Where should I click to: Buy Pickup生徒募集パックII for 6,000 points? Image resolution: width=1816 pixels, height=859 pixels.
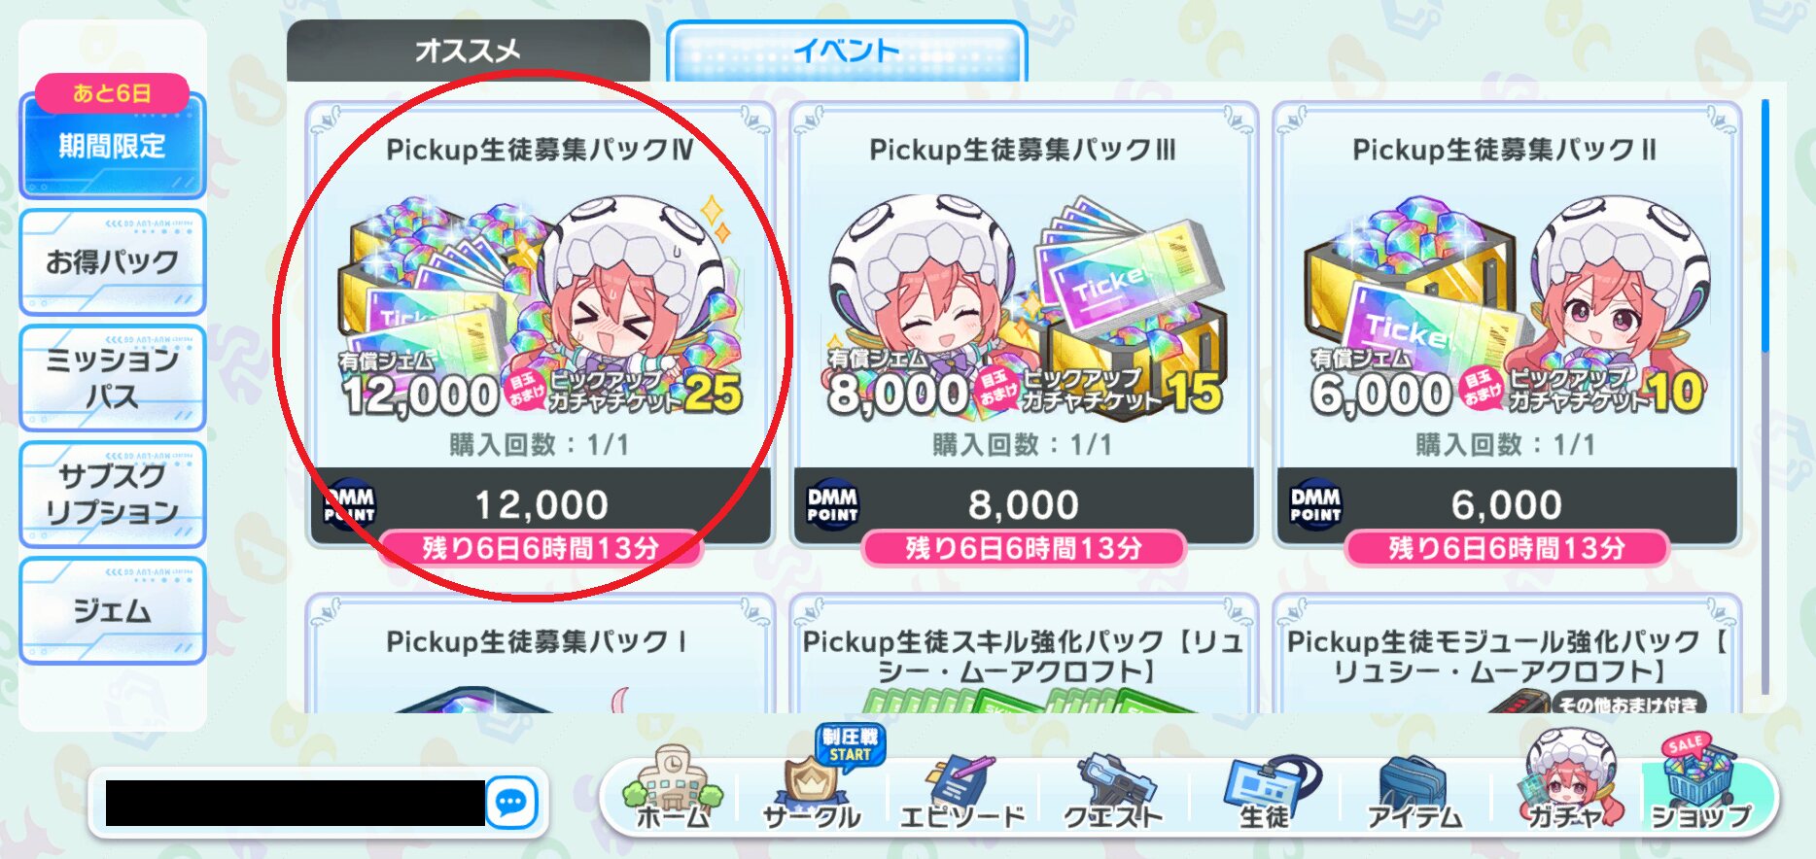(1507, 505)
